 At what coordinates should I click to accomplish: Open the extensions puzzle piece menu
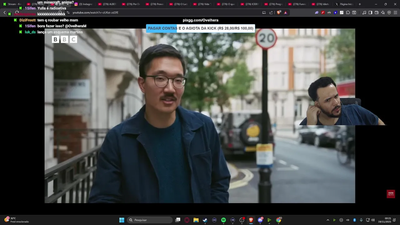tap(348, 12)
